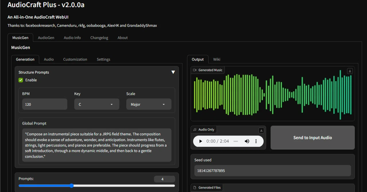Click the AudioCraft Plus title text
Image resolution: width=367 pixels, height=192 pixels.
click(46, 5)
